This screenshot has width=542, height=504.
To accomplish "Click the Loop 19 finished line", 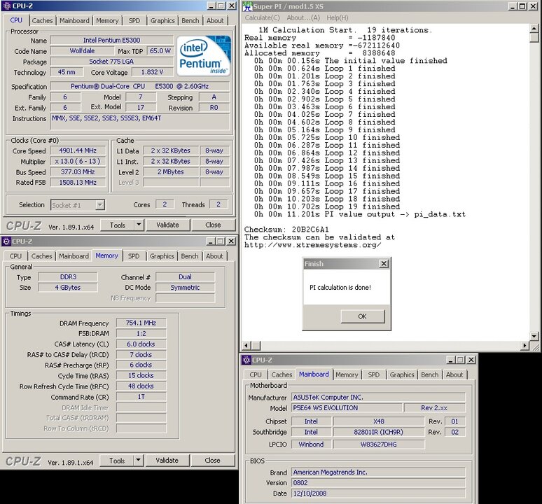I will [327, 206].
